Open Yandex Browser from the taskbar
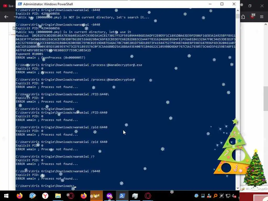The width and height of the screenshot is (268, 201). coord(45,196)
